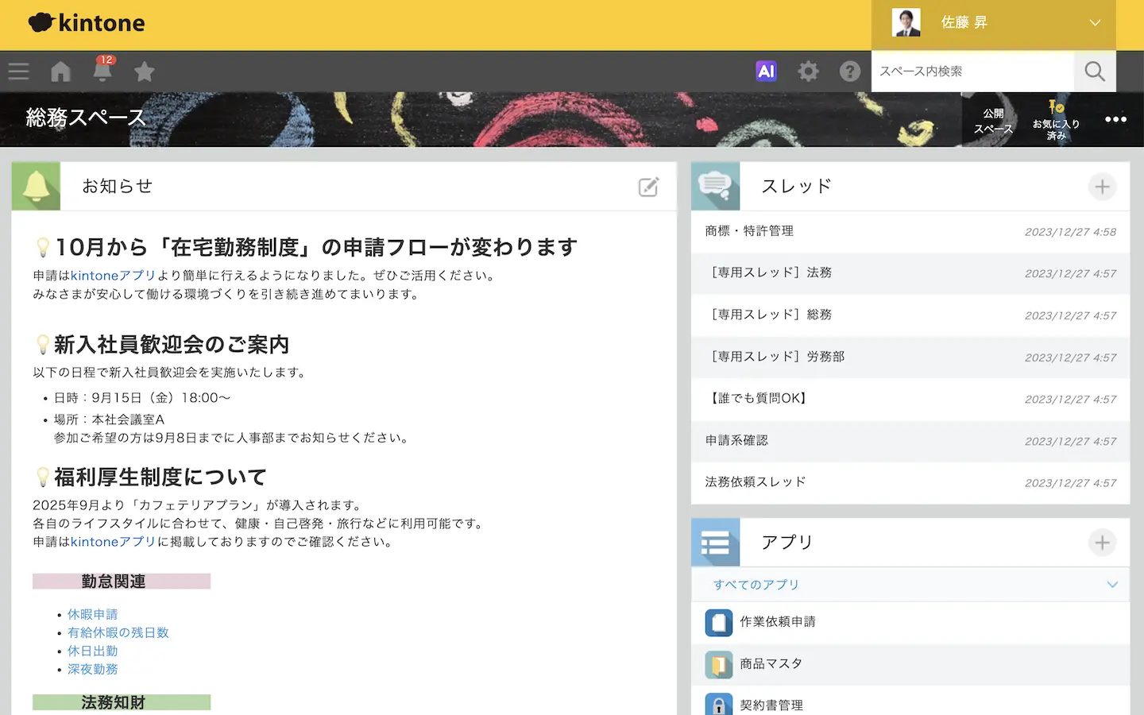The height and width of the screenshot is (715, 1144).
Task: Edit the お知らせ announcement section
Action: tap(648, 187)
